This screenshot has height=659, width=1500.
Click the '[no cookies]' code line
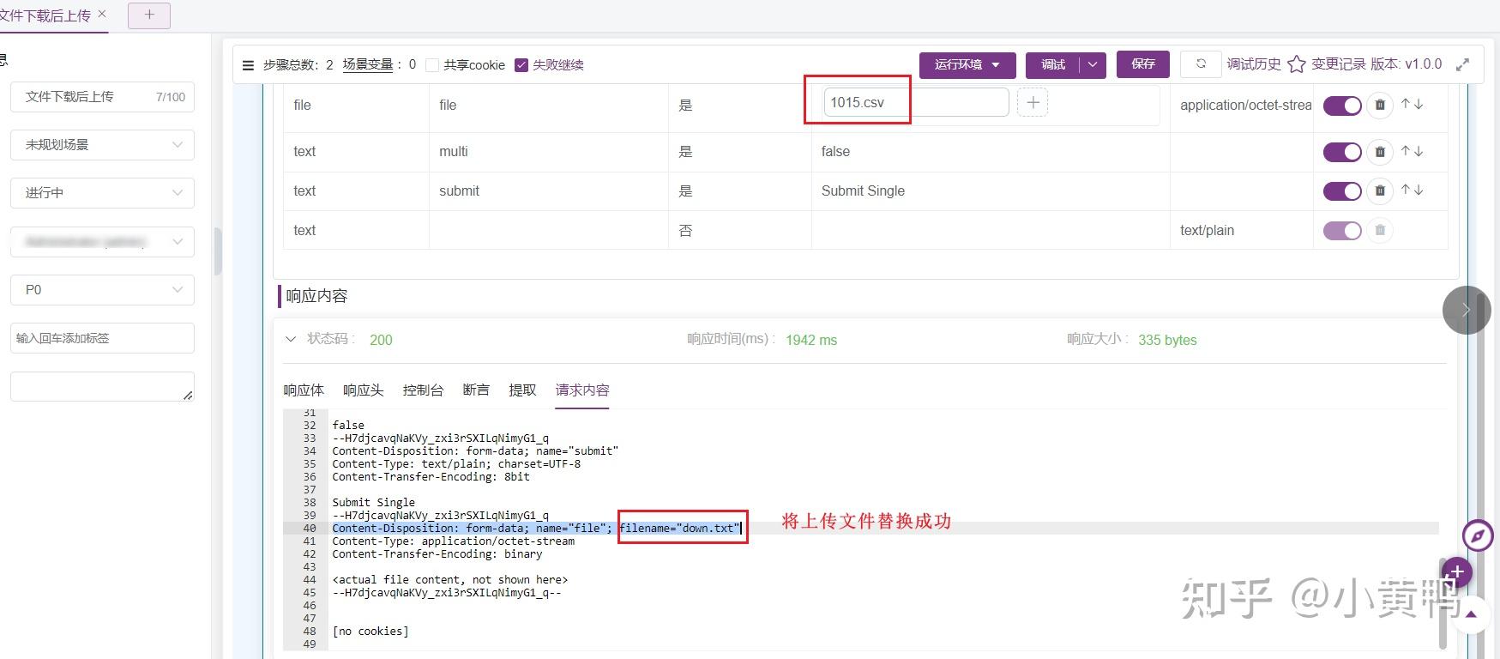370,632
